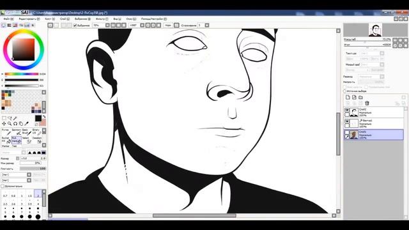409x230 pixels.
Task: Open the Редактировать menu
Action: (29, 19)
